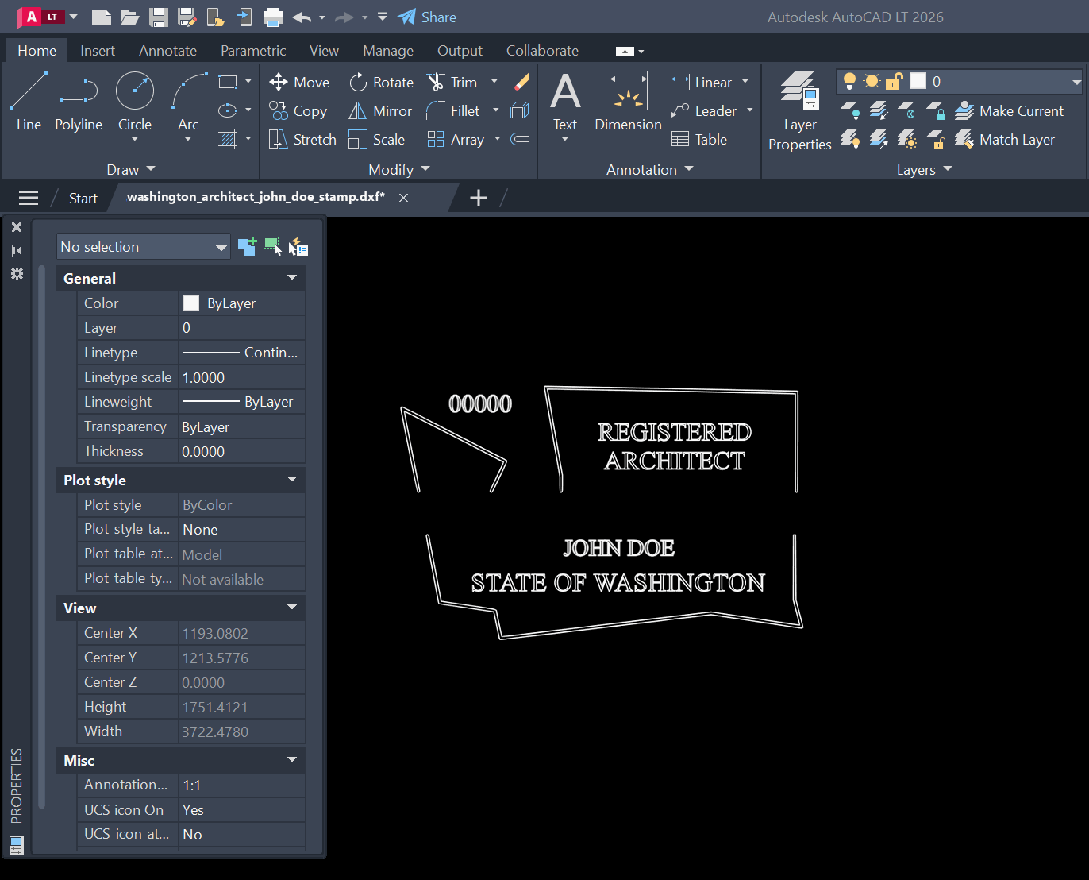Collapse the View properties section
The image size is (1089, 880).
tap(292, 608)
